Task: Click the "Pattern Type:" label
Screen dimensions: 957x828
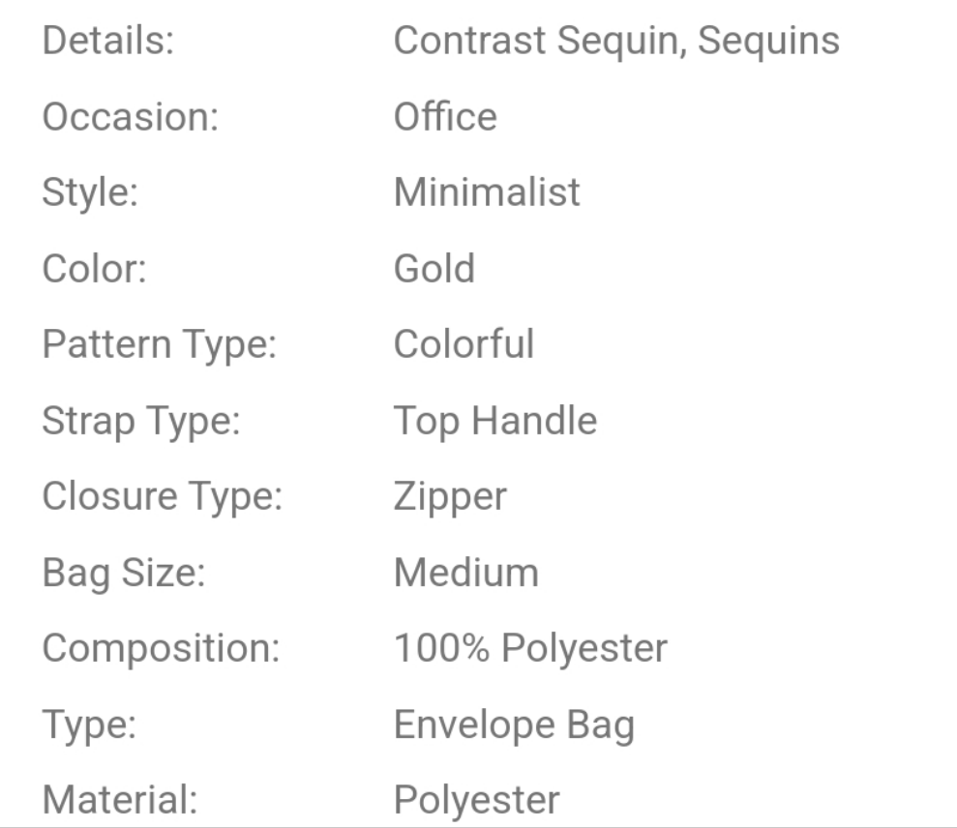Action: tap(160, 344)
